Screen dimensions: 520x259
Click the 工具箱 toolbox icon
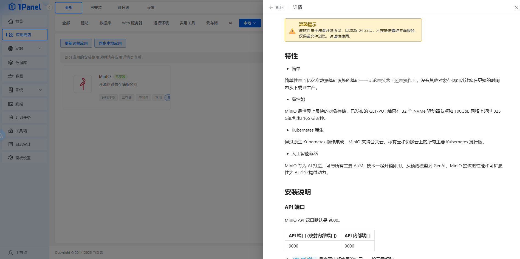coord(11,131)
